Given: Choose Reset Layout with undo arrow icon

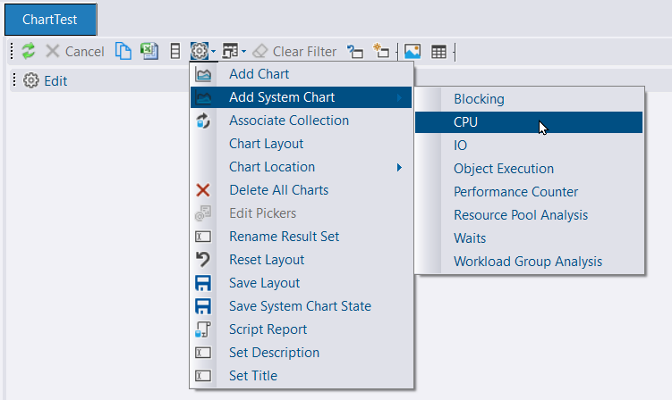Looking at the screenshot, I should (267, 260).
